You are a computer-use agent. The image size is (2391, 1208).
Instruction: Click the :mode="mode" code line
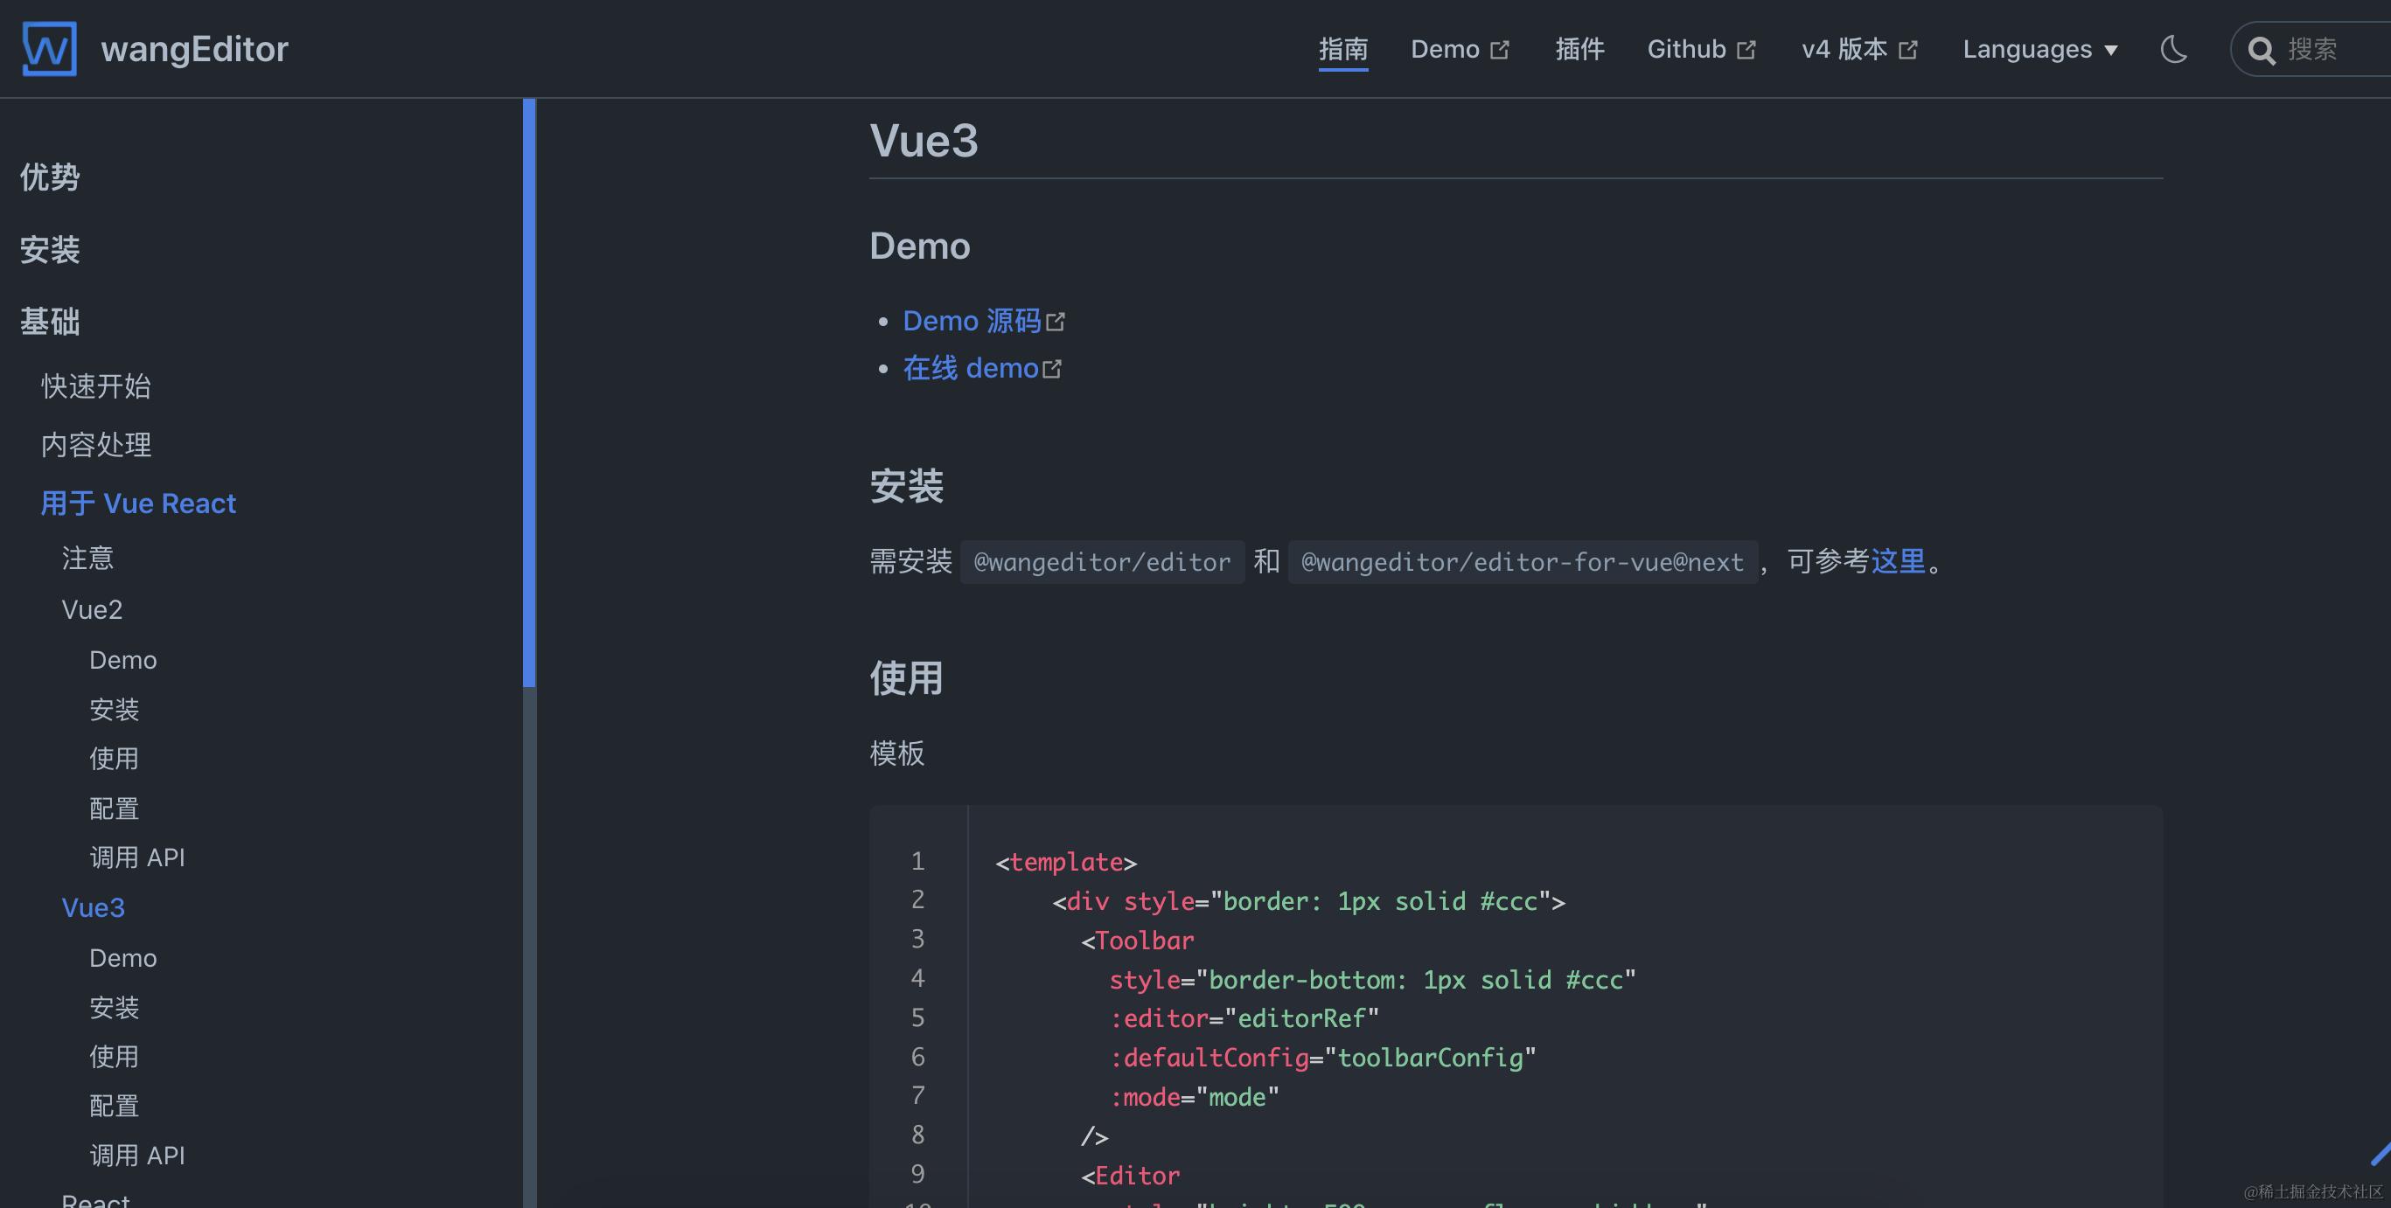pyautogui.click(x=1194, y=1097)
